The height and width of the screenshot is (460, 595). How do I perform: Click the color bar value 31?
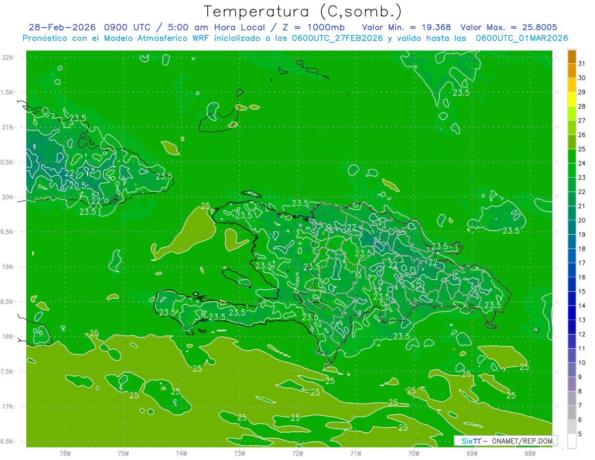pos(582,64)
